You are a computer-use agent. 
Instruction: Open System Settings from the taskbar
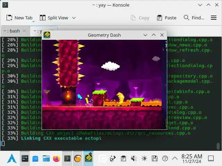click(x=25, y=158)
